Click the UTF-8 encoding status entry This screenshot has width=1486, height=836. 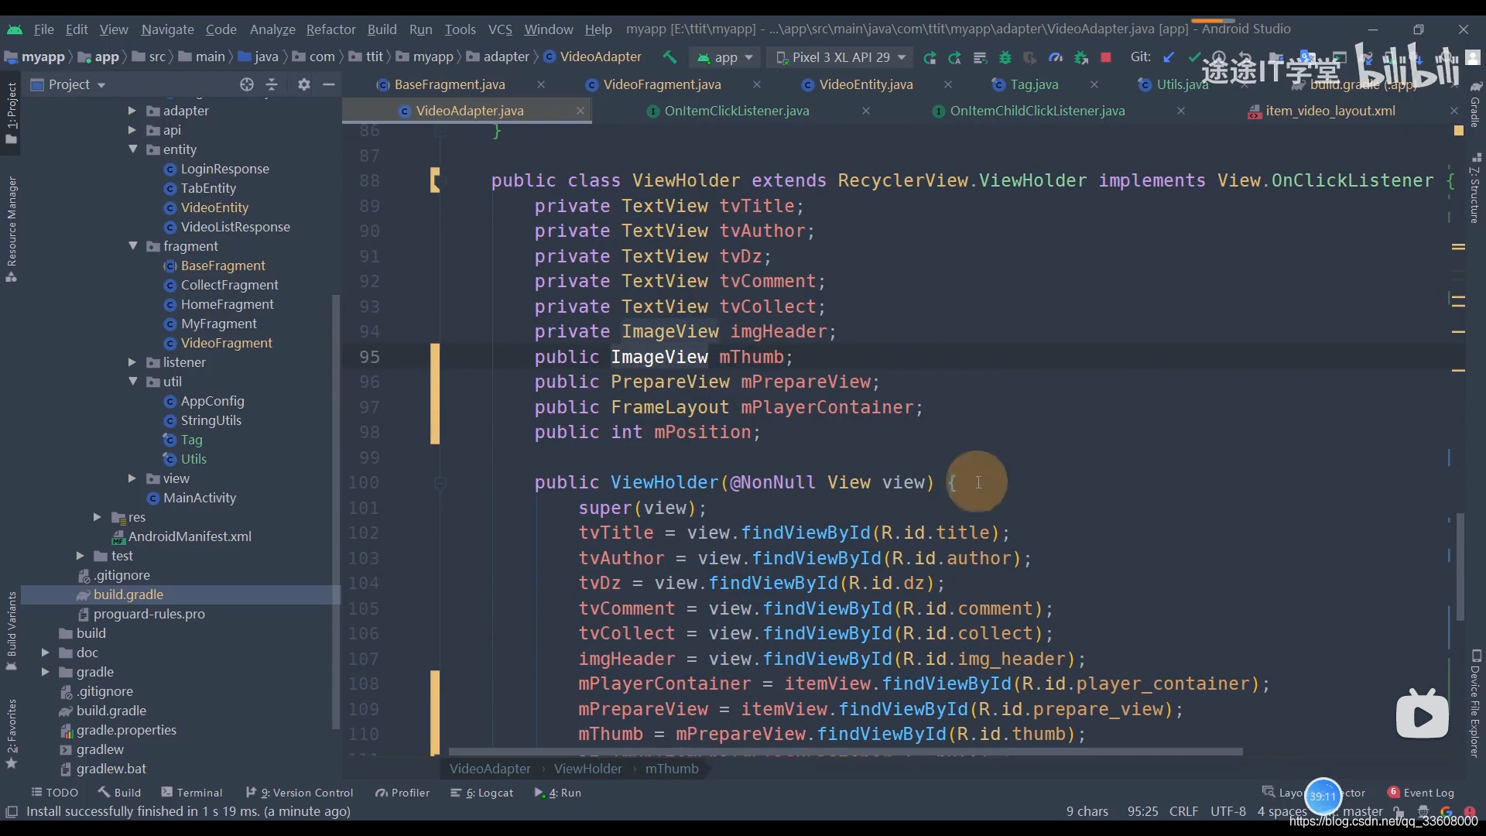pos(1227,811)
